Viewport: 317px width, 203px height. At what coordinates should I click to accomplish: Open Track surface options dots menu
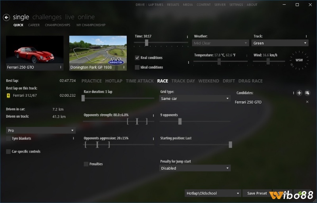[x=306, y=36]
